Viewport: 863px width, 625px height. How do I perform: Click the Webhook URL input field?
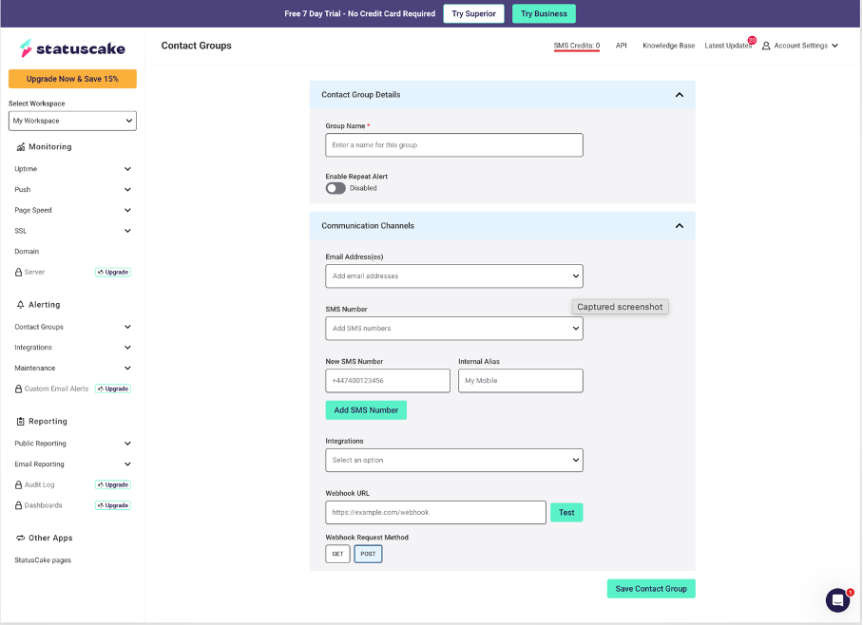(x=435, y=513)
